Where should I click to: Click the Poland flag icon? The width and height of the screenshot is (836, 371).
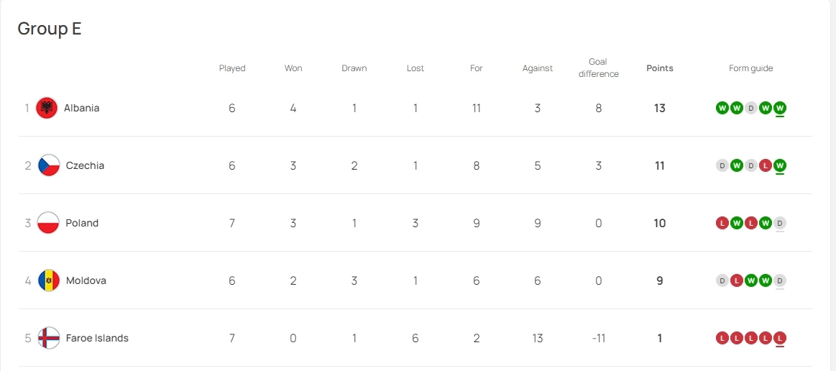[49, 223]
